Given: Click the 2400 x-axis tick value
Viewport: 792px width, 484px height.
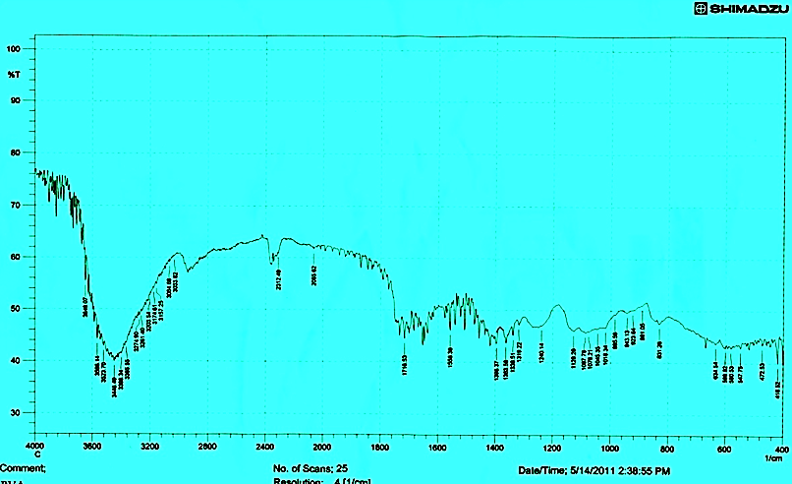Looking at the screenshot, I should tap(264, 448).
